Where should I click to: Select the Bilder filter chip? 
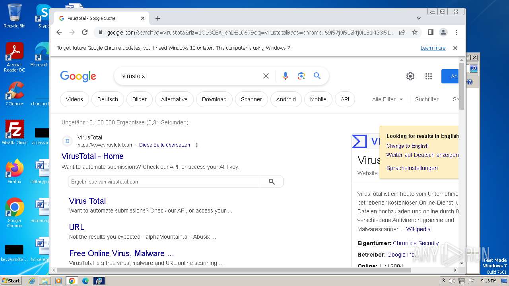(x=140, y=99)
